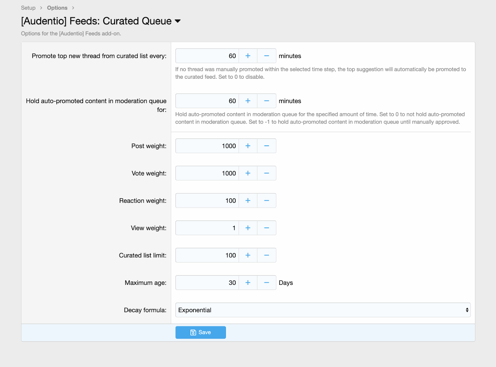Lower Reaction weight with the minus icon
Screen dimensions: 496x367
(x=267, y=201)
